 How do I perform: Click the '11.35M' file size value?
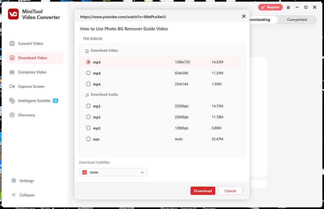pyautogui.click(x=217, y=73)
